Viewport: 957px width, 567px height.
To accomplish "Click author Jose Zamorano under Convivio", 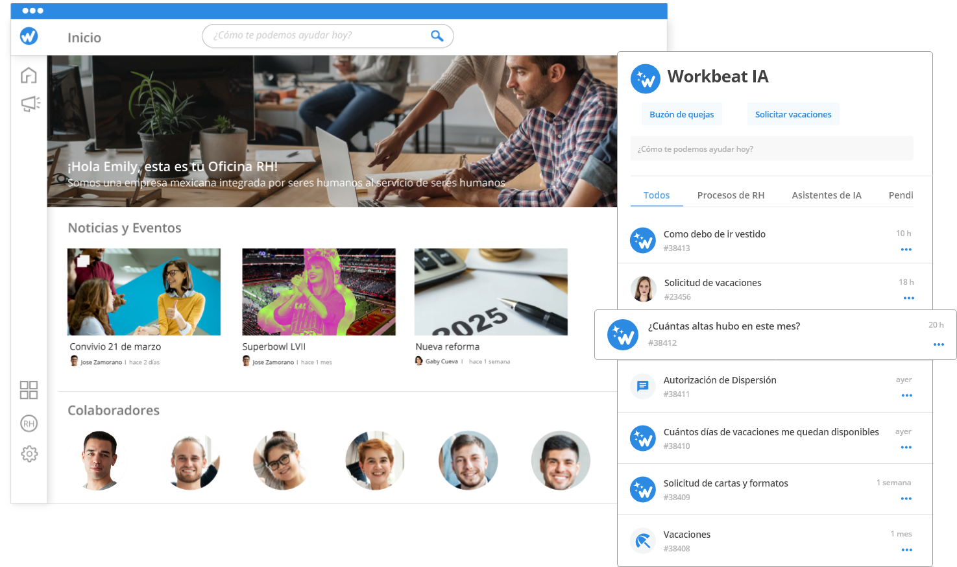I will (x=101, y=362).
